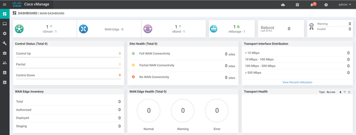Click the Warning certificate count
Viewport: 356px width, 135px height.
click(x=350, y=24)
